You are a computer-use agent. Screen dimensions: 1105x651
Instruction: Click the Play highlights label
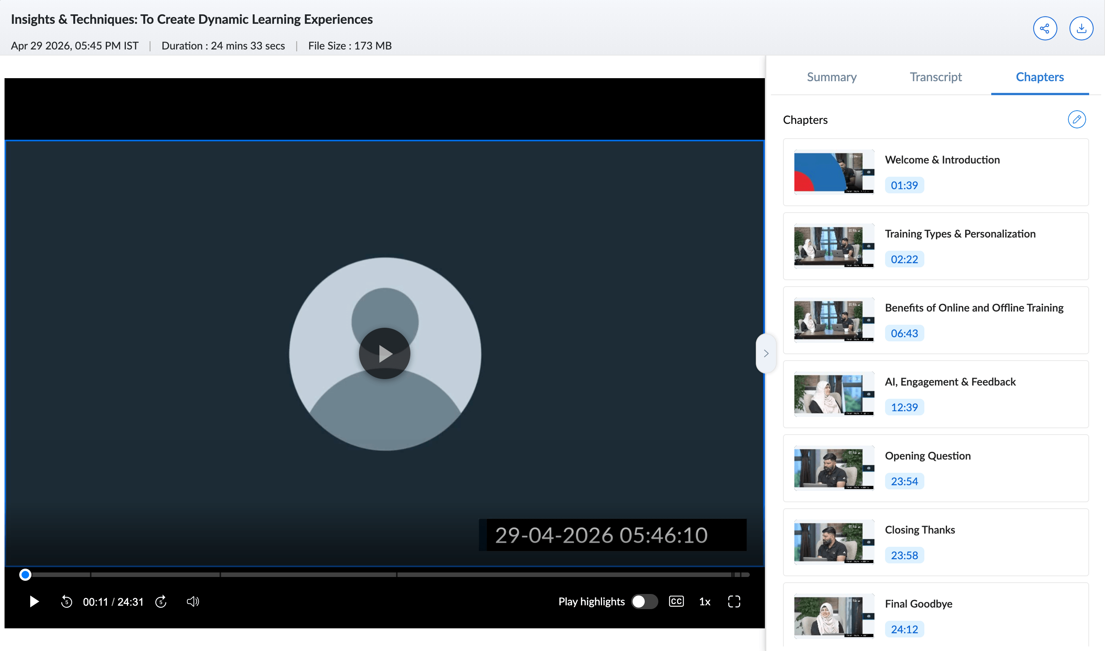591,602
